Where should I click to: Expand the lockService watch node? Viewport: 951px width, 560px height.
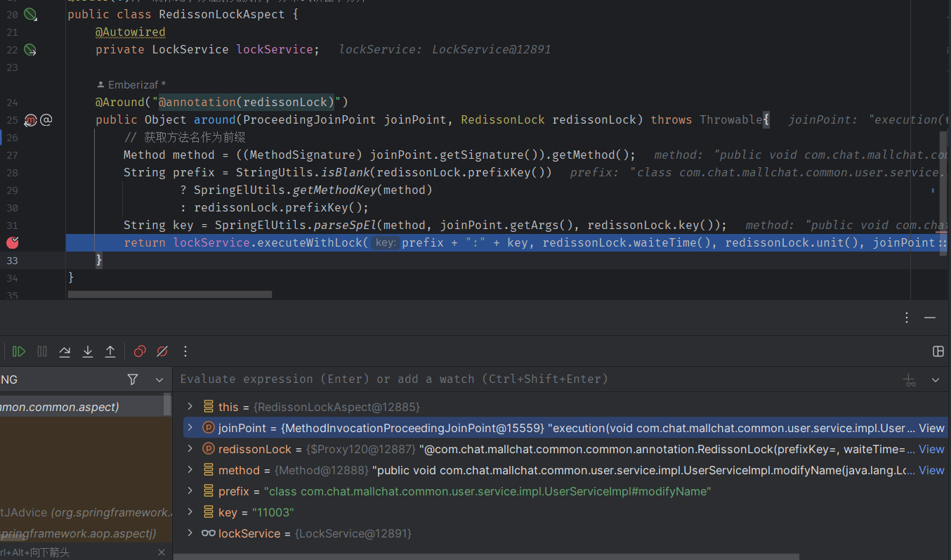click(x=190, y=533)
